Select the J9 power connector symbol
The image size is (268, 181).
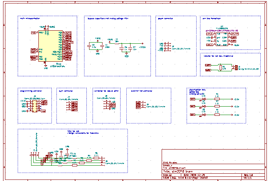pyautogui.click(x=168, y=46)
